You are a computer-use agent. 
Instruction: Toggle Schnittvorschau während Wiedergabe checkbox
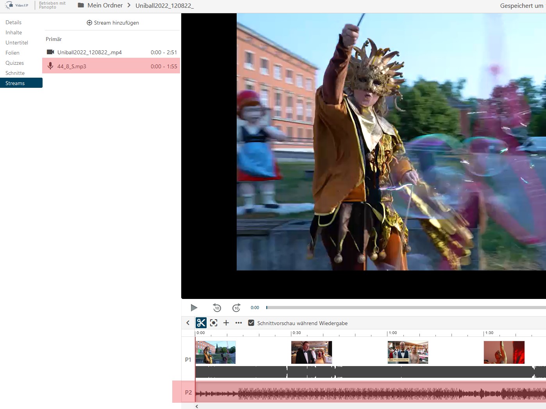coord(251,323)
